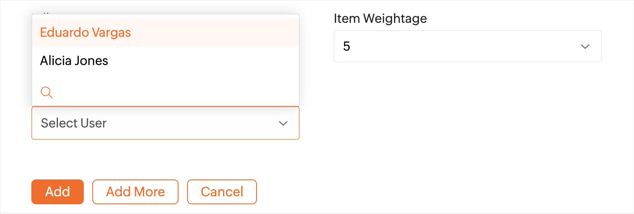Open the Item Weightage dropdown
This screenshot has width=634, height=214.
[x=467, y=46]
